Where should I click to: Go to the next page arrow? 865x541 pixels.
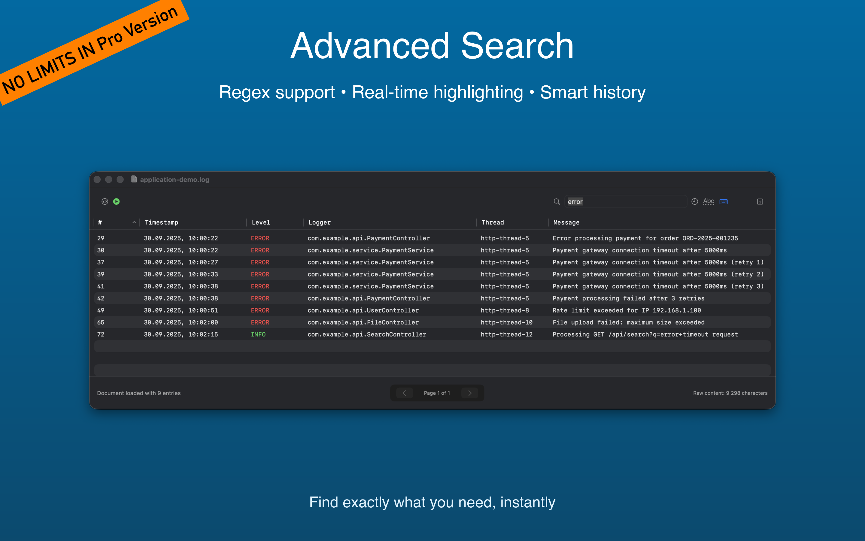[470, 393]
